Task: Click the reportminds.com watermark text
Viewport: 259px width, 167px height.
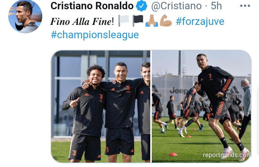Action: click(227, 155)
